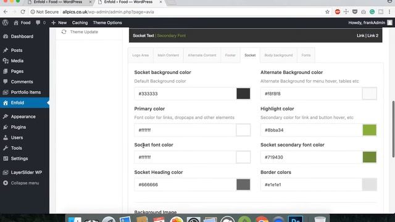The width and height of the screenshot is (395, 222).
Task: Go back with browser back arrow
Action: point(6,12)
